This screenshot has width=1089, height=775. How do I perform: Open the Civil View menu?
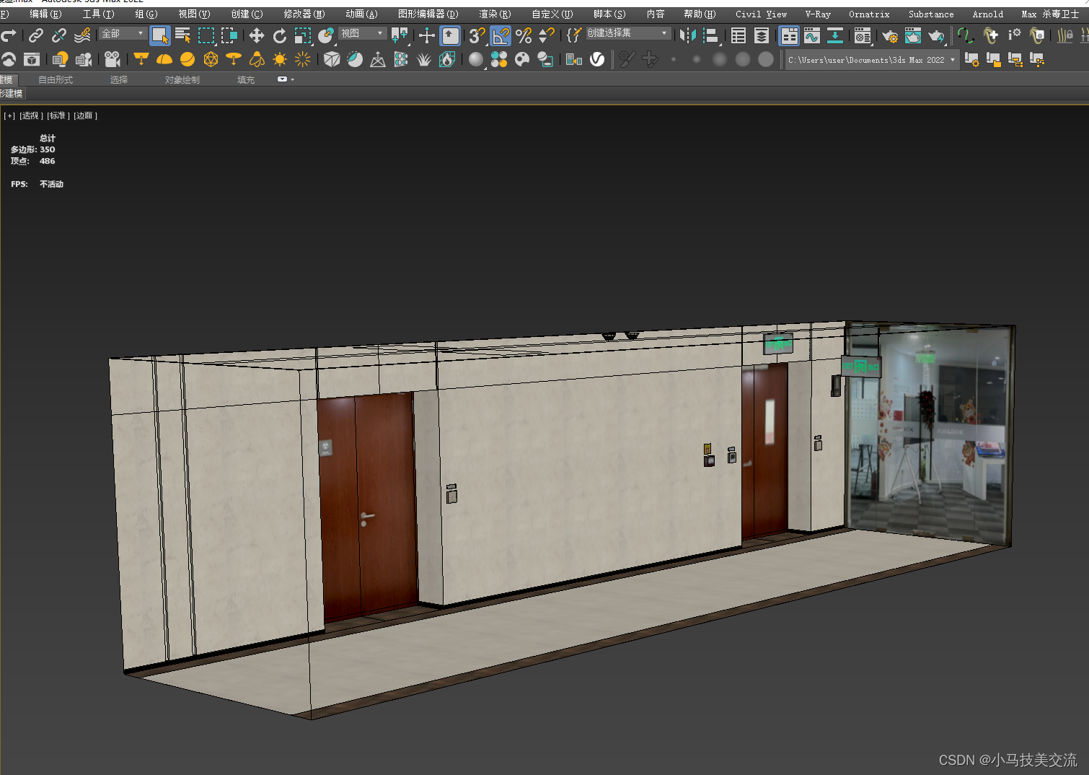761,14
